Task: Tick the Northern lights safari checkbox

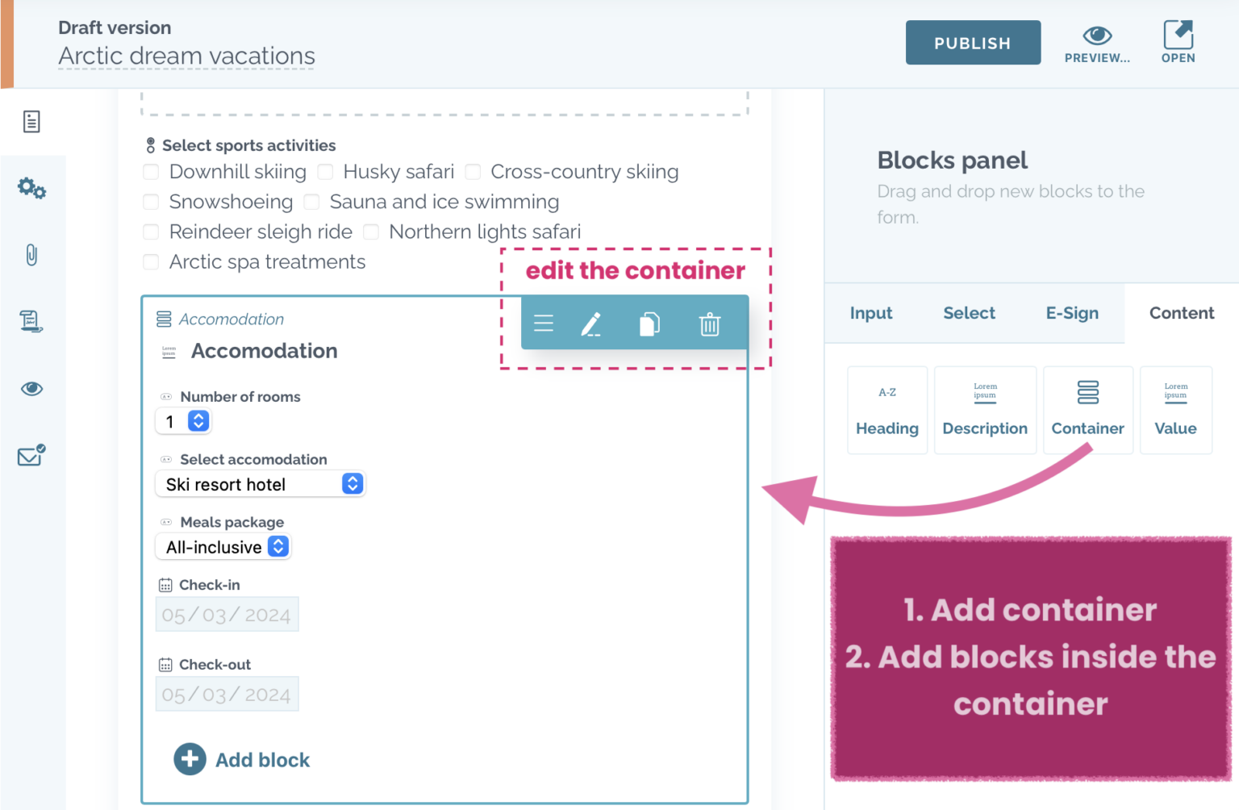Action: pos(371,232)
